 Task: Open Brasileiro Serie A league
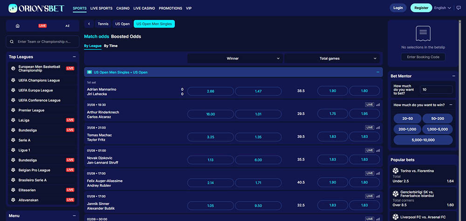tap(42, 180)
